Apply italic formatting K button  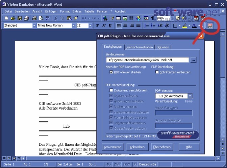104,26
